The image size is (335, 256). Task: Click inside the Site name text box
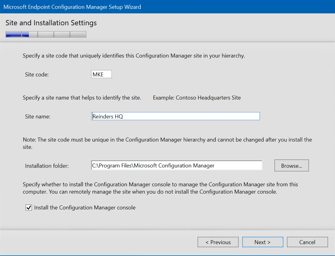coord(175,116)
